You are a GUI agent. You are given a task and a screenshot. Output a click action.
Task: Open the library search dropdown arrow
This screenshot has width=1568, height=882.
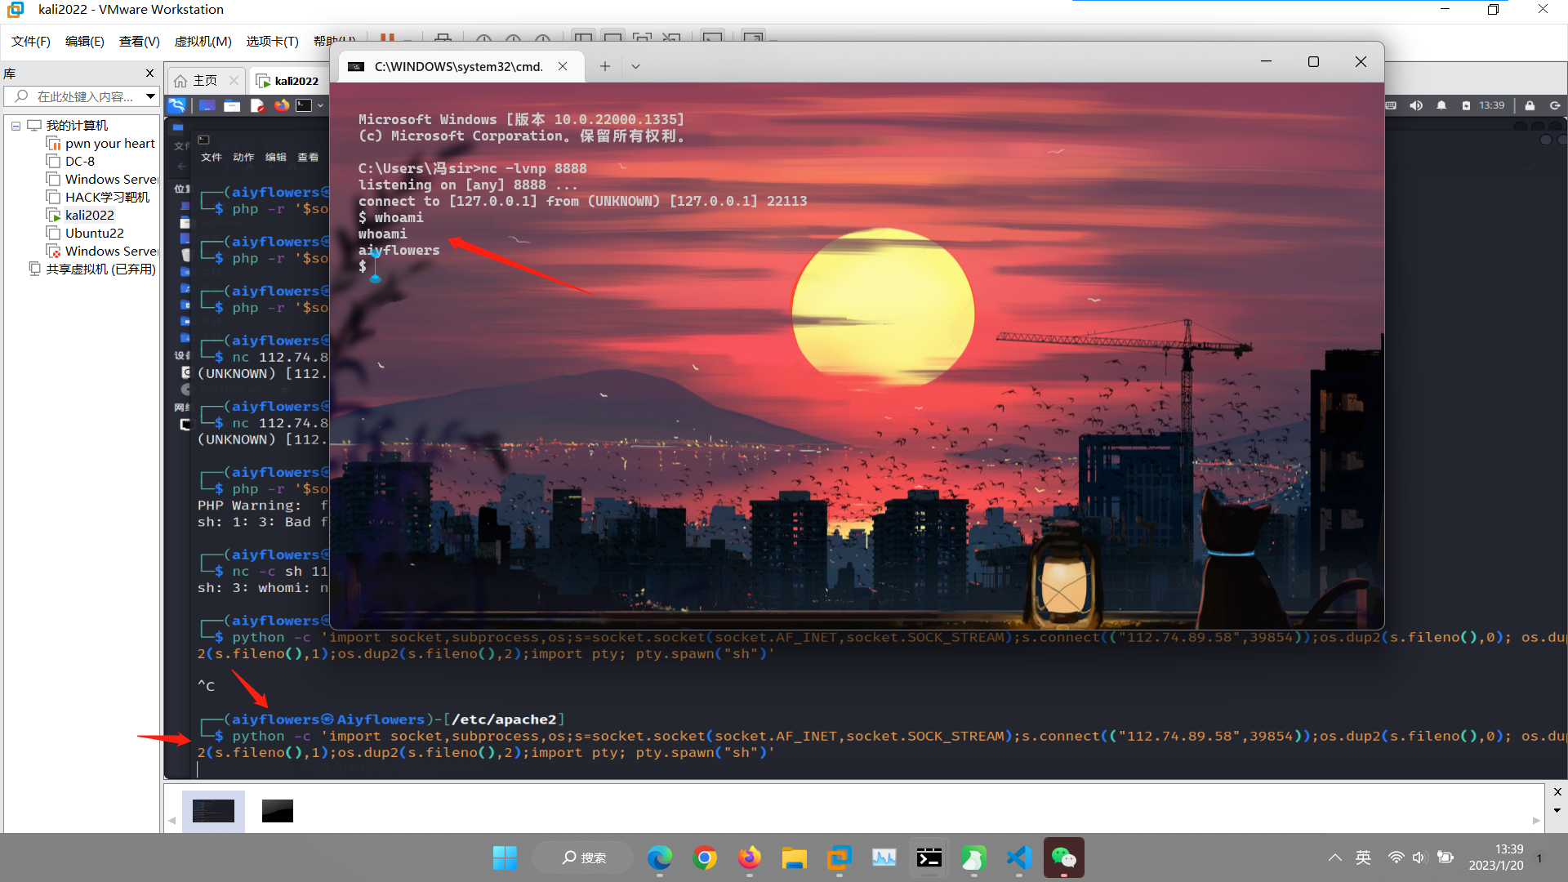click(x=150, y=96)
